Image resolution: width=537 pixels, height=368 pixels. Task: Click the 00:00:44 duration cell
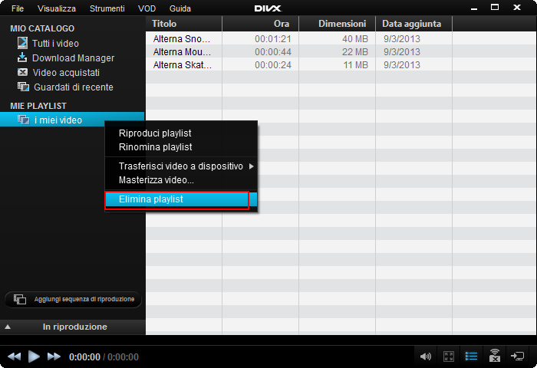pos(273,51)
